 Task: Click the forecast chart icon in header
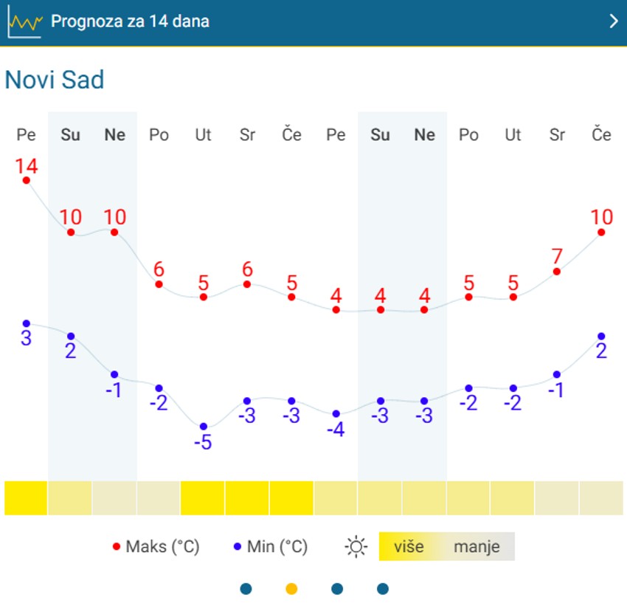tap(25, 22)
